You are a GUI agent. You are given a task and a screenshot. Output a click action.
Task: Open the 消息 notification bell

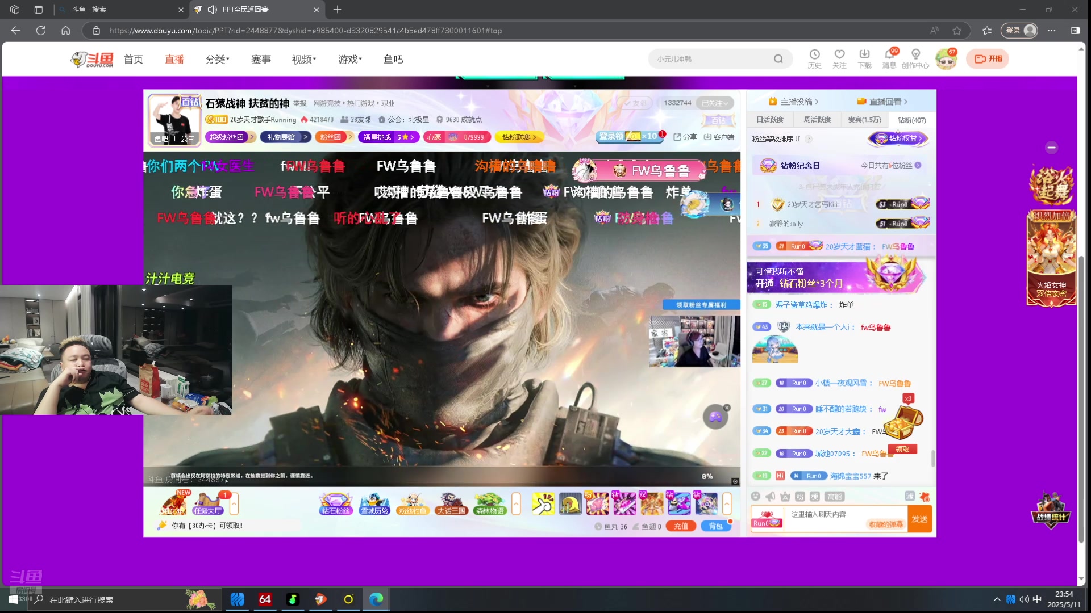[x=889, y=58]
